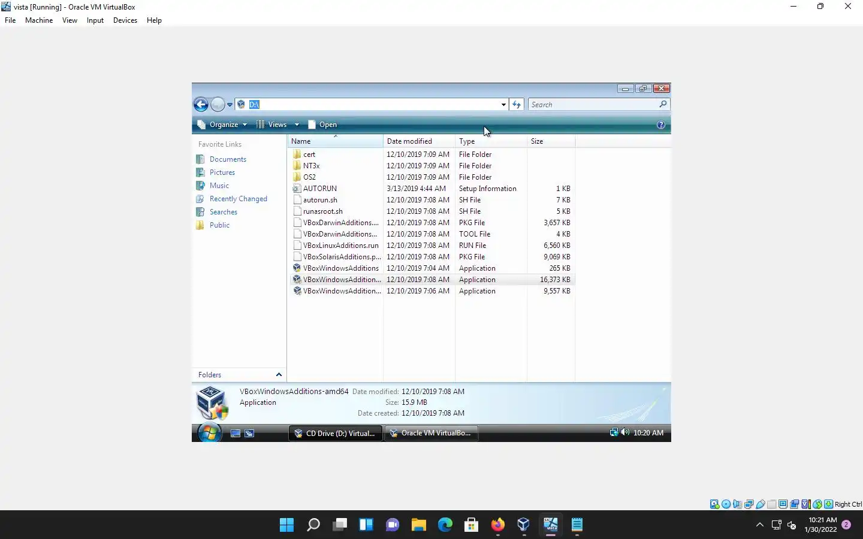Click VirtualBox USB status icon

[x=760, y=504]
